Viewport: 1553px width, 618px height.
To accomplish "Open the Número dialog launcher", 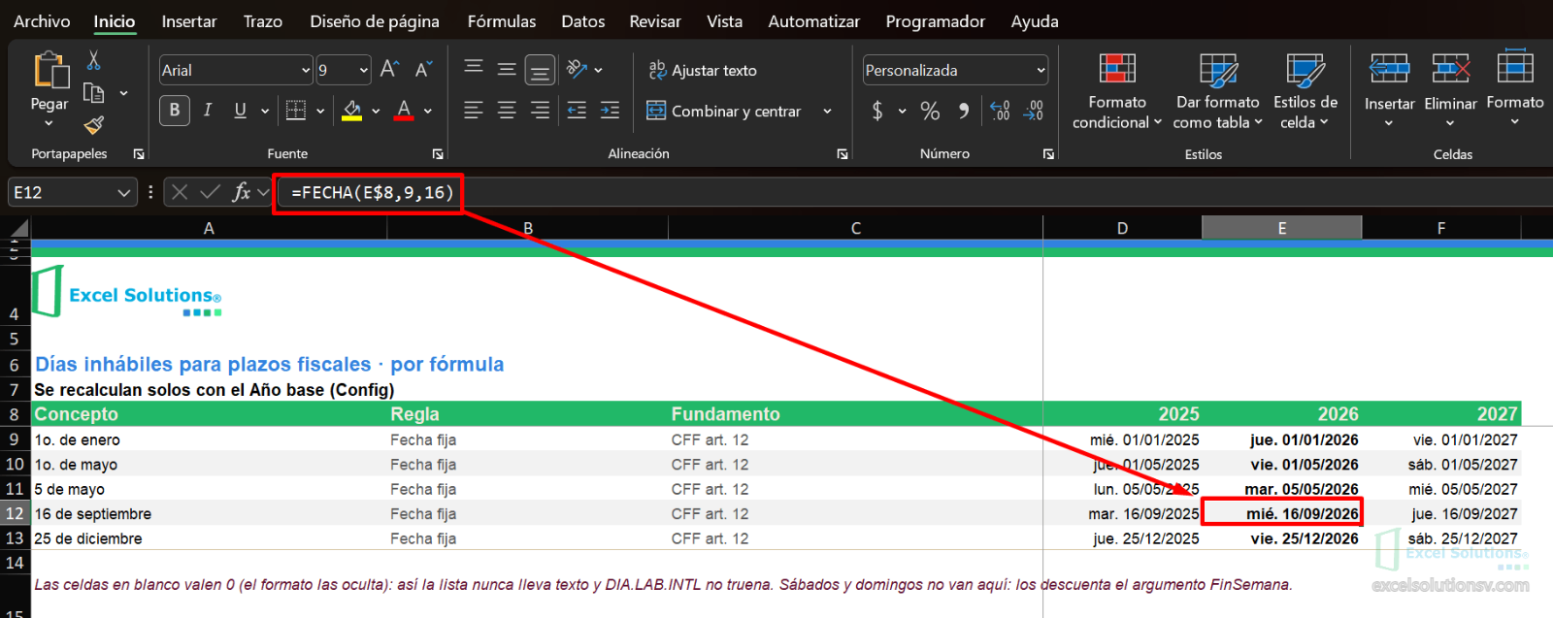I will [1048, 154].
